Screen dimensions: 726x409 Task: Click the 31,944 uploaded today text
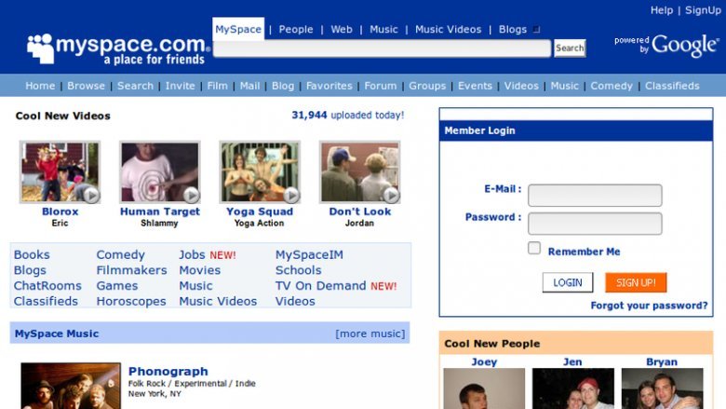coord(348,115)
